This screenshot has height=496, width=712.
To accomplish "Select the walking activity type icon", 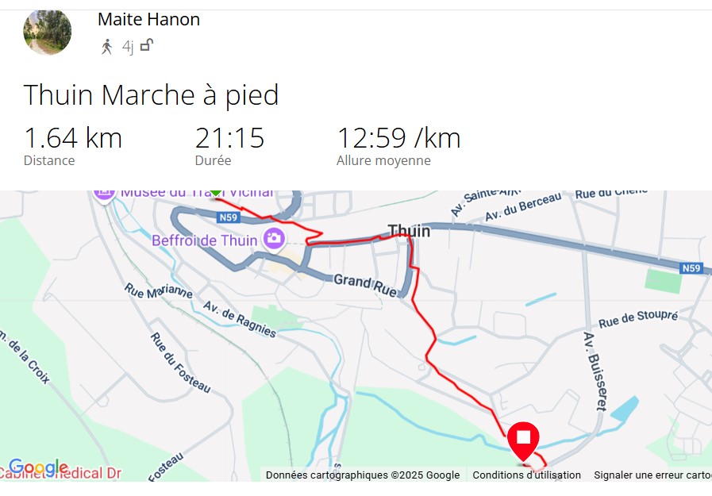I will click(106, 47).
